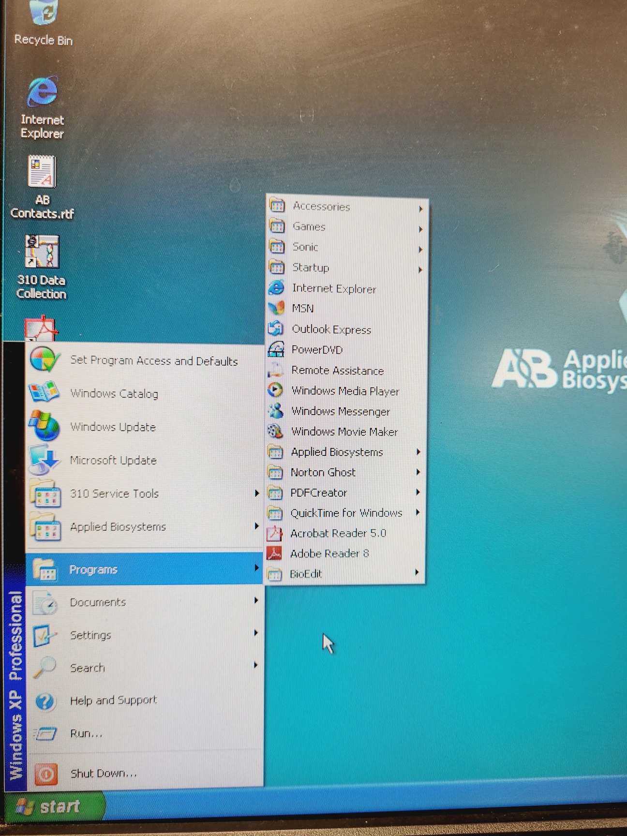
Task: Click the Adobe Reader 8 icon
Action: (x=274, y=553)
